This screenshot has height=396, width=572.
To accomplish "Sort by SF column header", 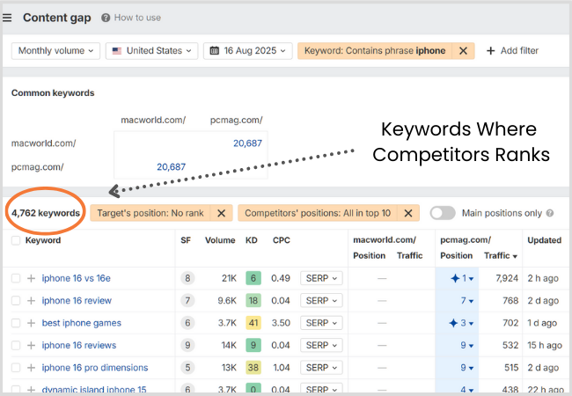I will tap(186, 240).
